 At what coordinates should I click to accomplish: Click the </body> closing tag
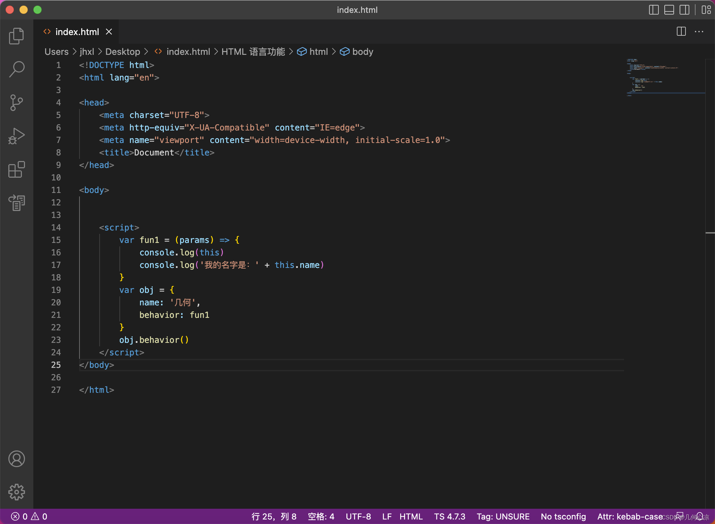[96, 365]
